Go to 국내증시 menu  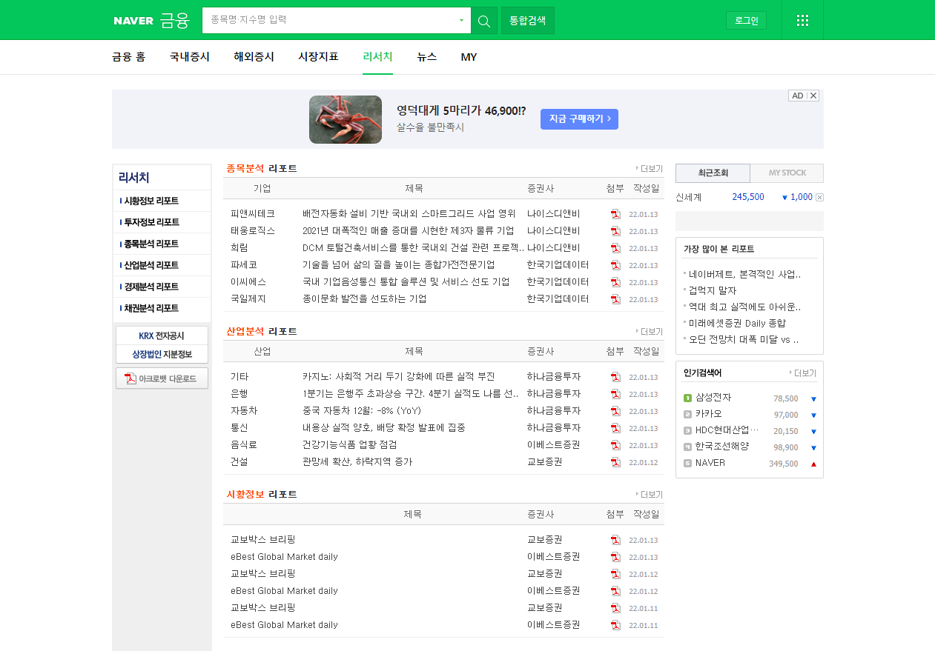coord(189,57)
